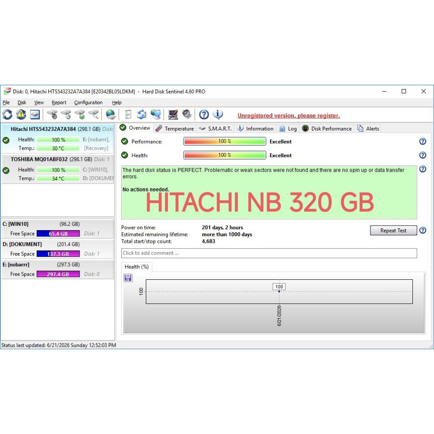Click the disk with clock toolbar icon
Screen dimensions: 434x434
point(66,114)
